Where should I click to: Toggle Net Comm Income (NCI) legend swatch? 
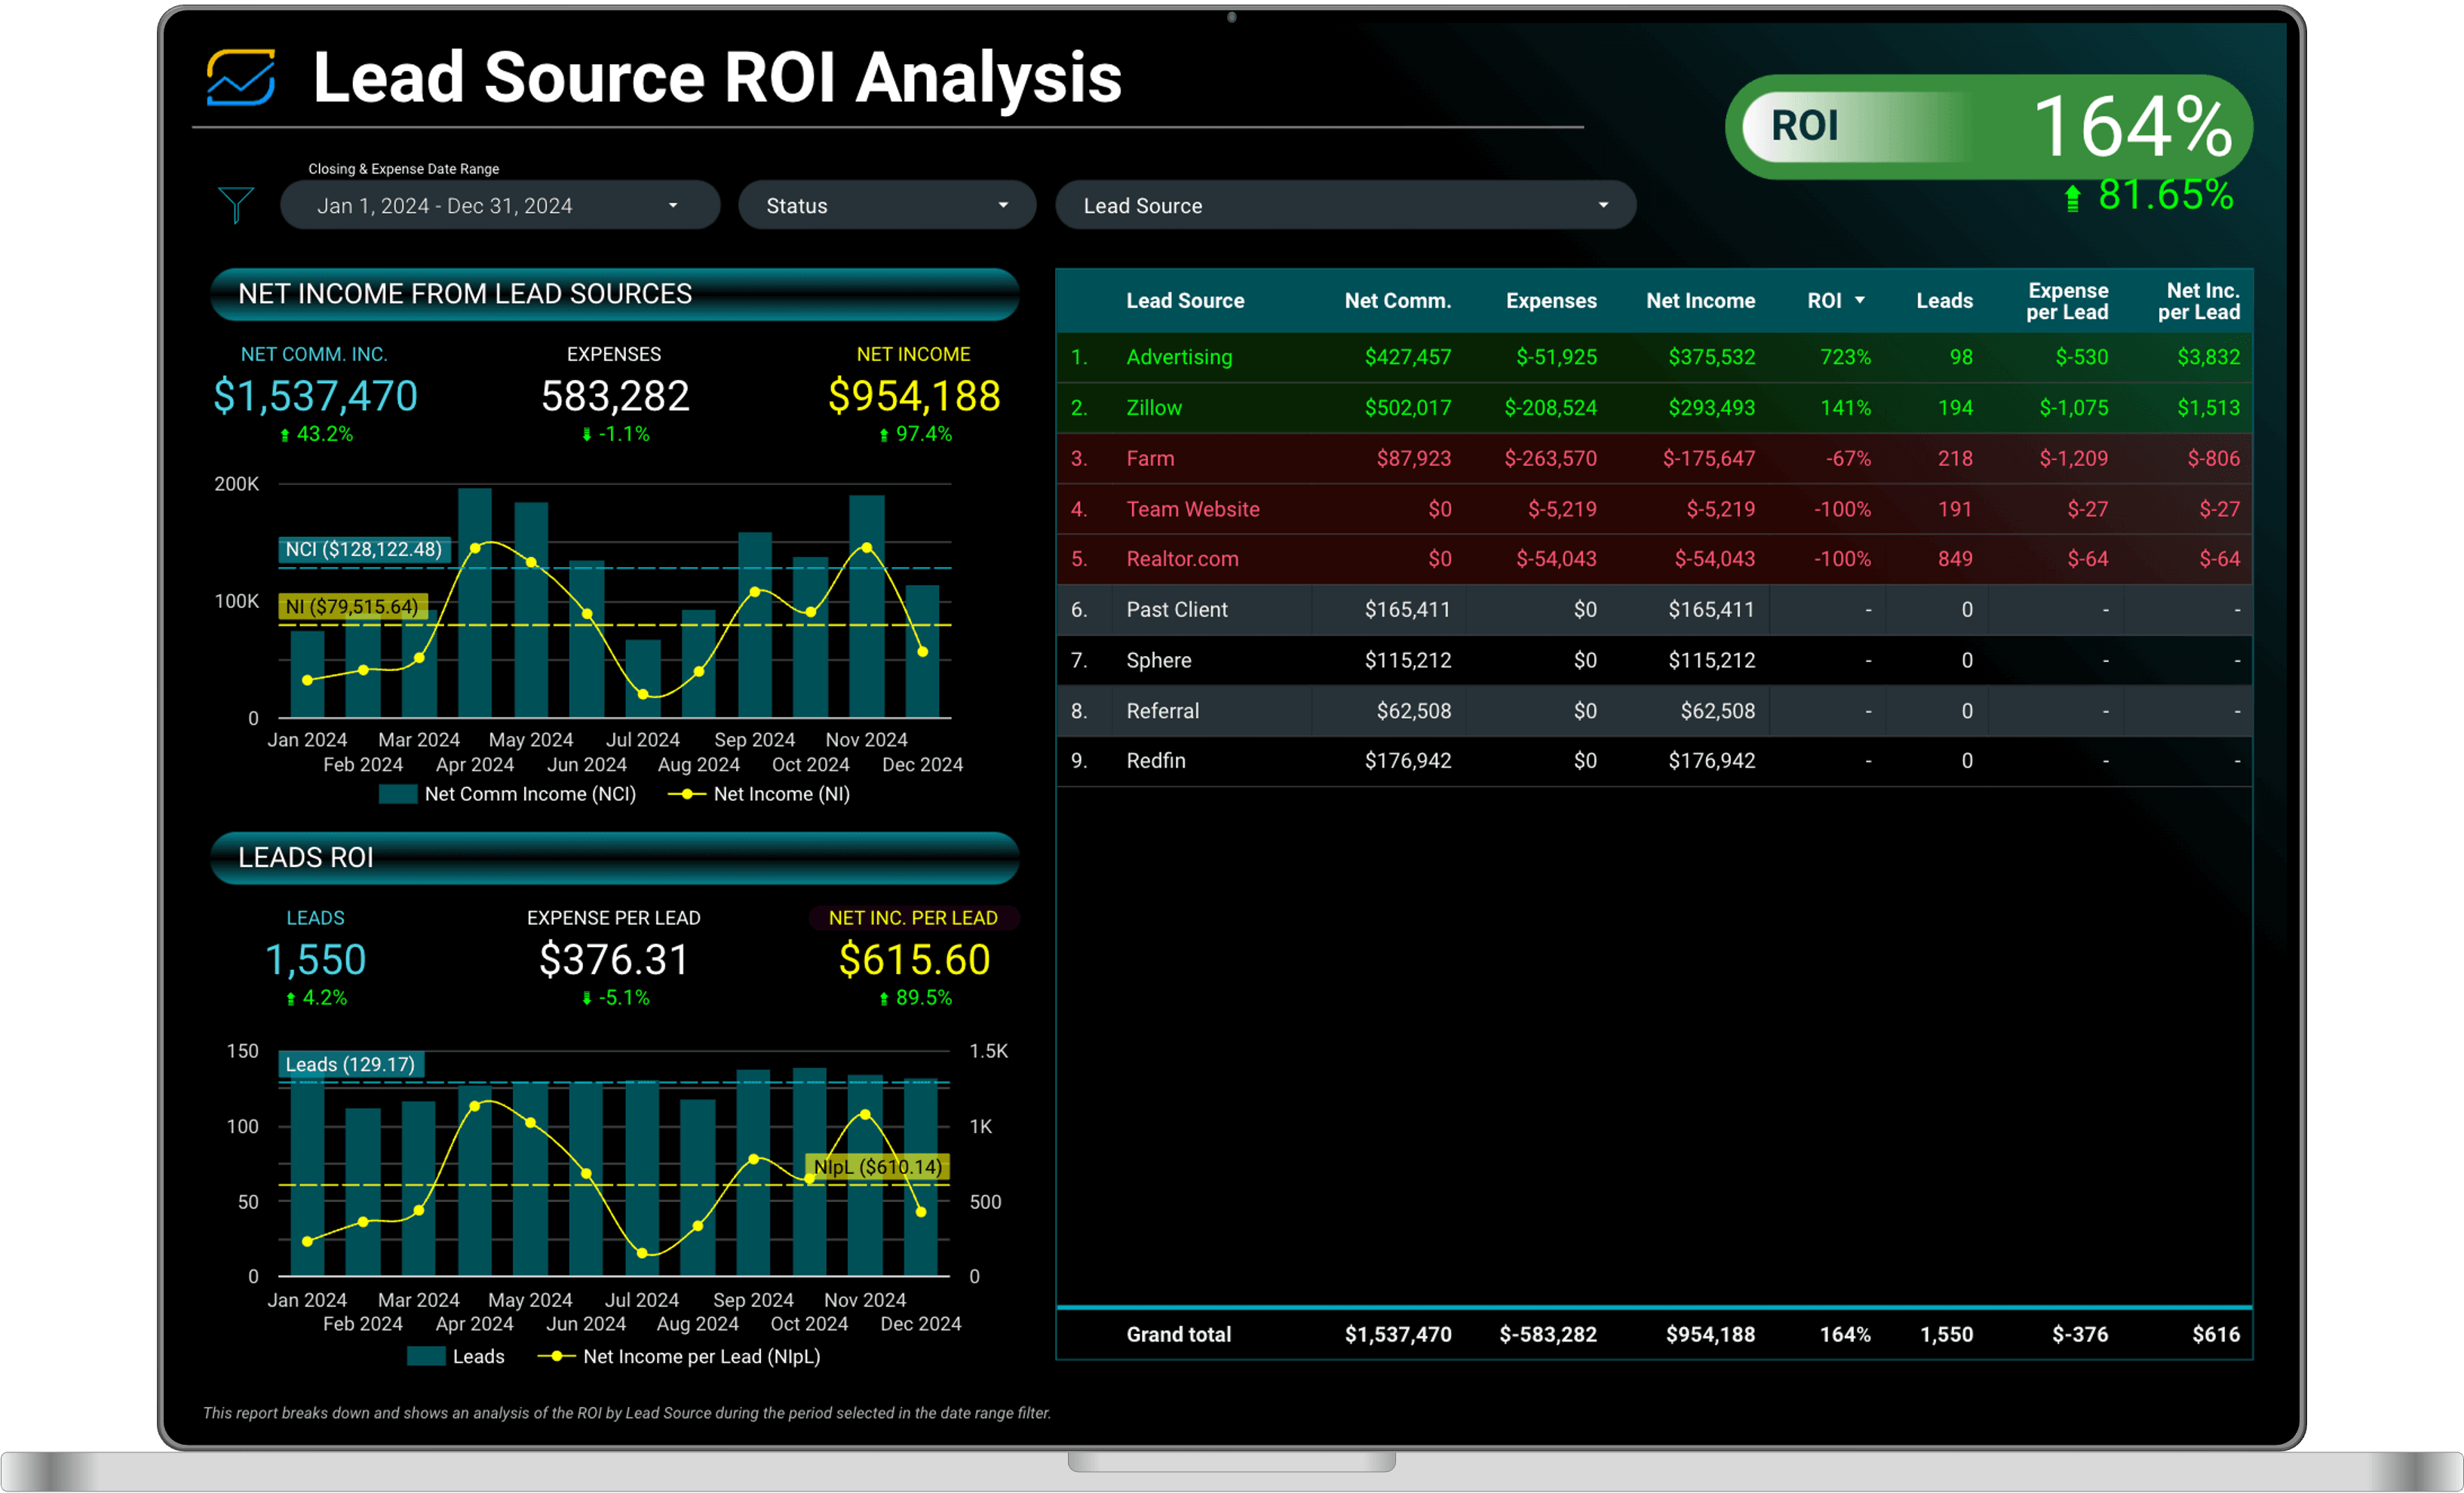click(x=398, y=795)
